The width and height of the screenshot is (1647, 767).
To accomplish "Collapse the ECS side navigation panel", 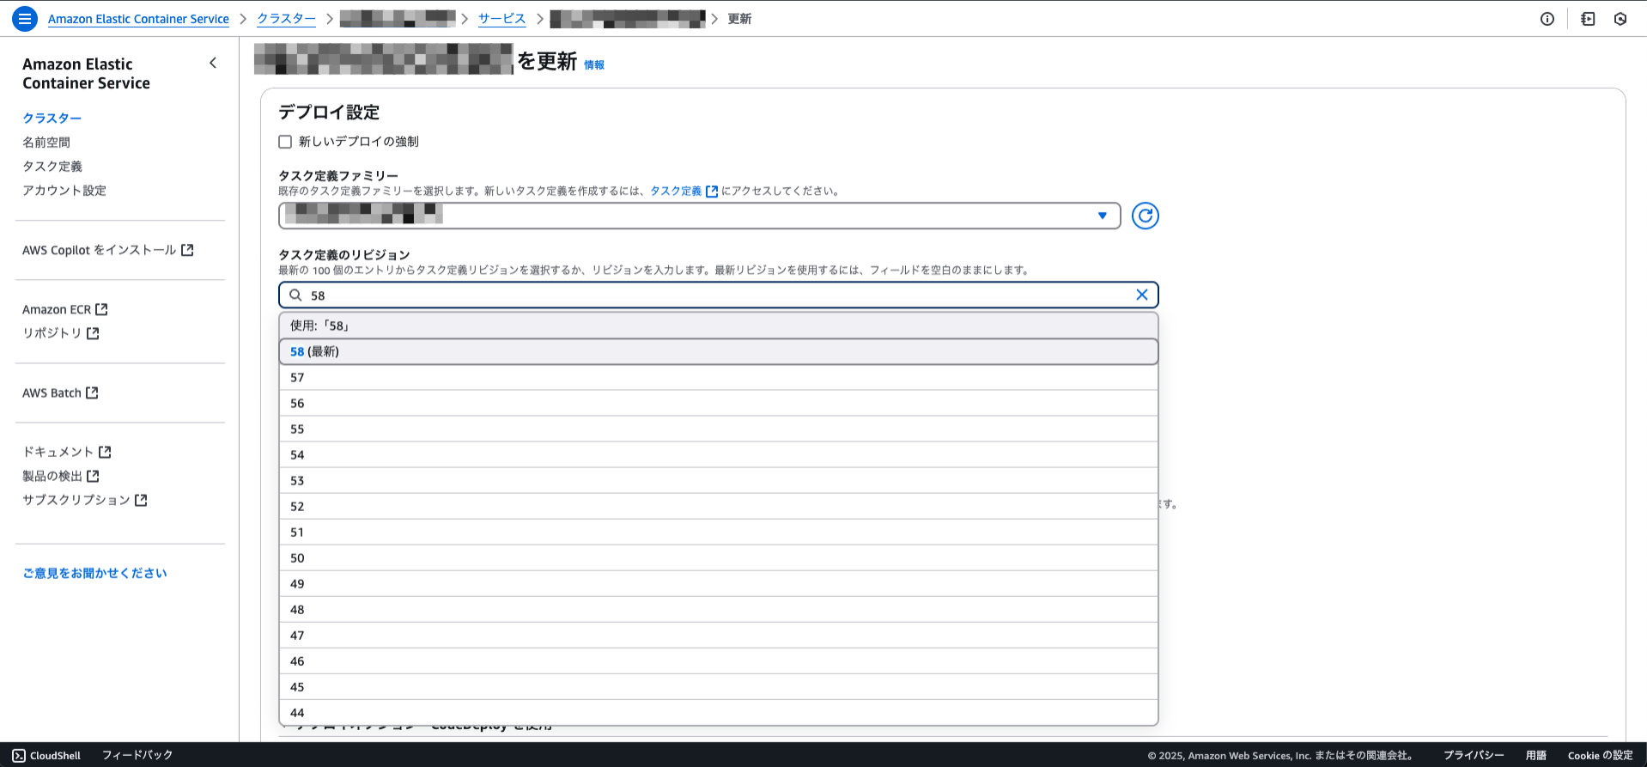I will click(213, 63).
